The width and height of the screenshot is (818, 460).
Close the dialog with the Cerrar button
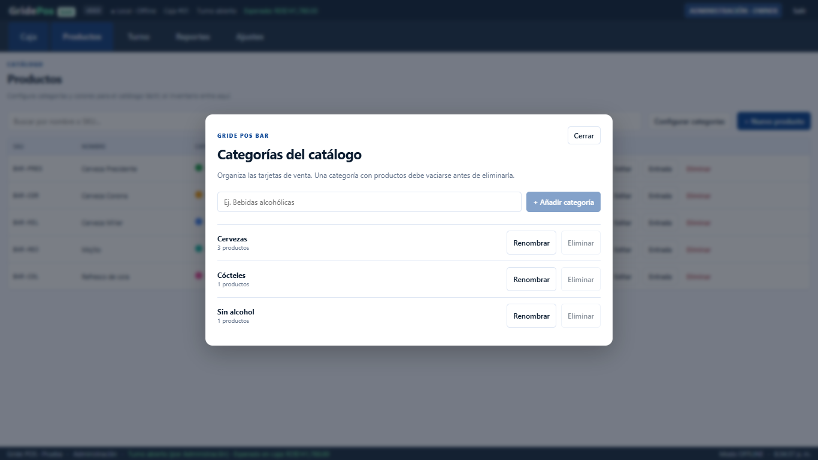tap(584, 136)
